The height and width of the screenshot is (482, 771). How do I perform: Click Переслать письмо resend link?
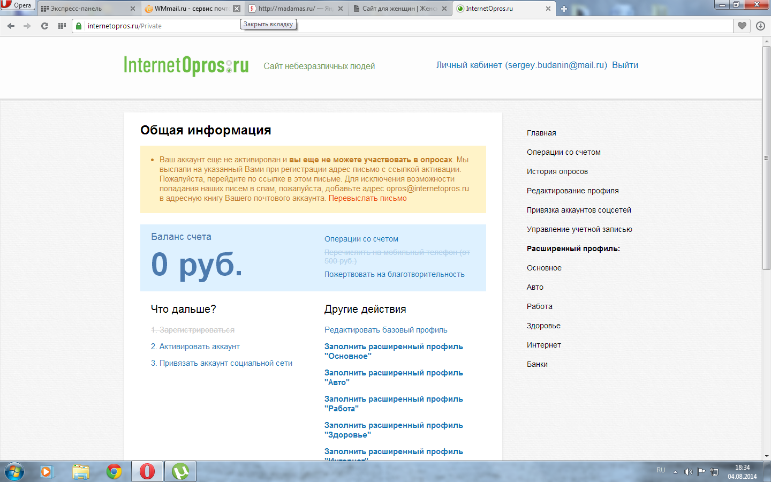(368, 198)
